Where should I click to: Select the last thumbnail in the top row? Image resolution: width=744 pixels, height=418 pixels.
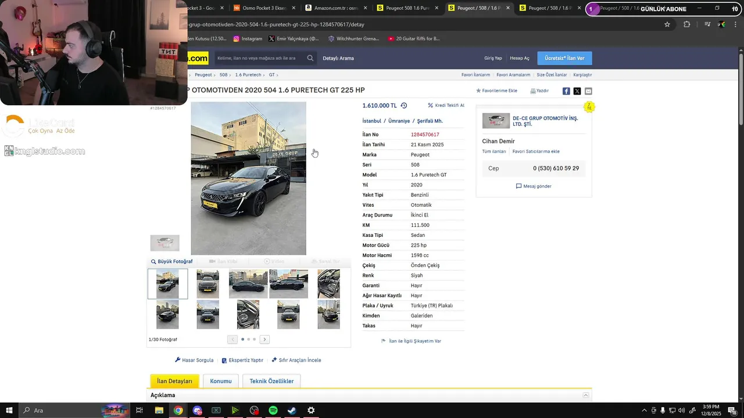coord(328,284)
